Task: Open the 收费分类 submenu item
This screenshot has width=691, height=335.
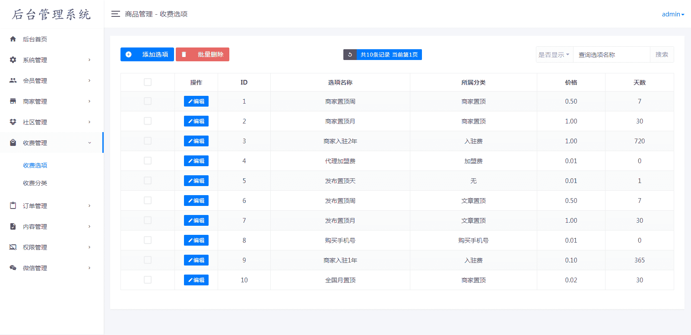Action: (35, 183)
